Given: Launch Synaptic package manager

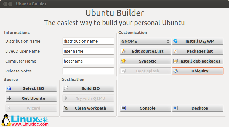Looking at the screenshot, I should [x=145, y=61].
